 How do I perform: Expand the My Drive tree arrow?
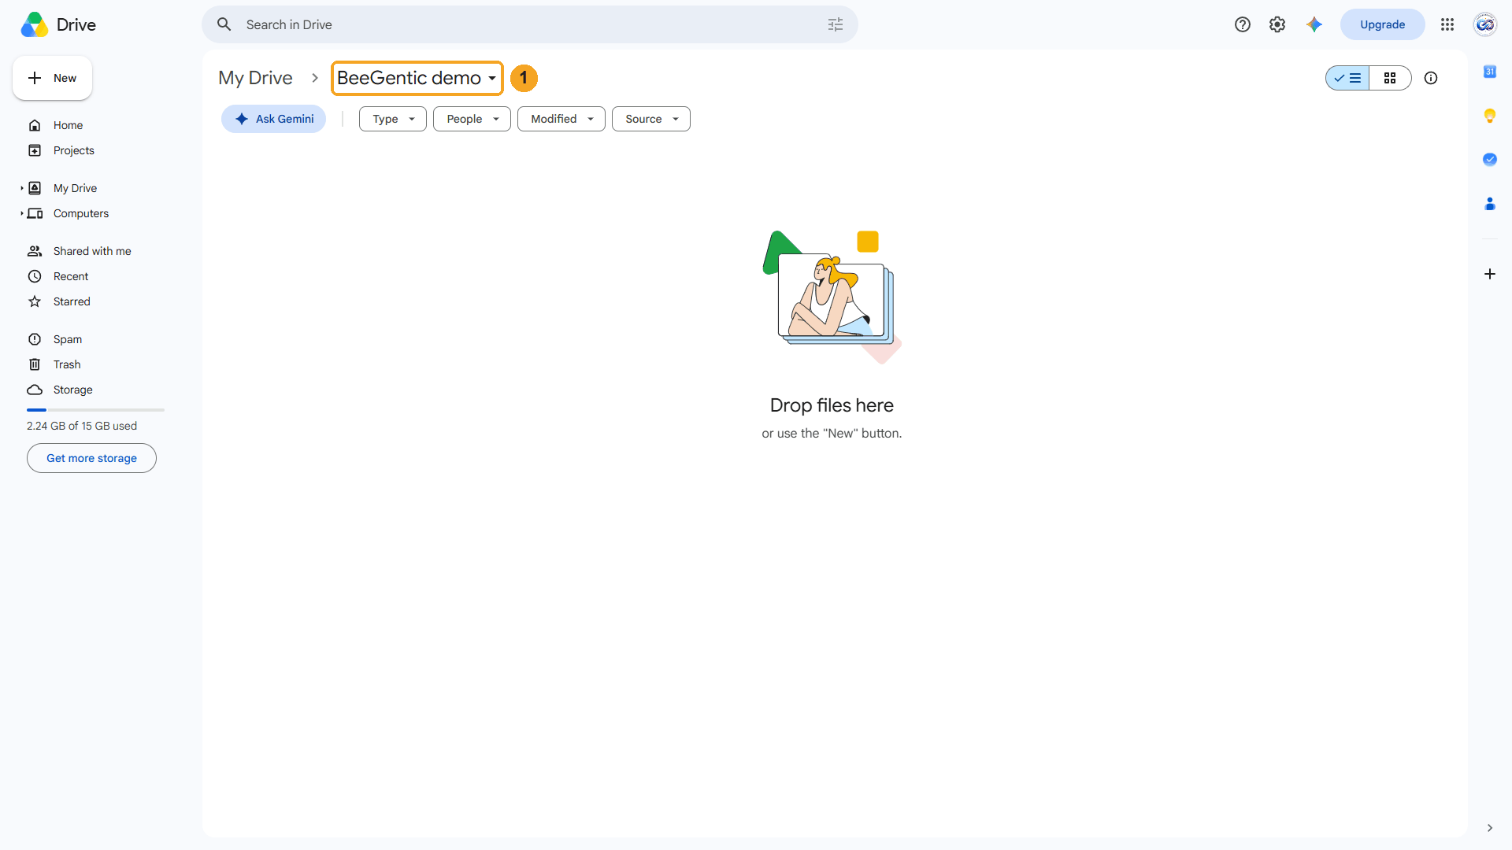[x=21, y=188]
